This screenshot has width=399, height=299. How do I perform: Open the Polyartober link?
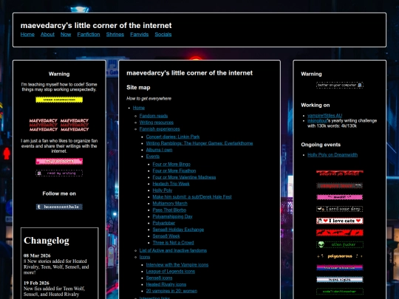(164, 223)
